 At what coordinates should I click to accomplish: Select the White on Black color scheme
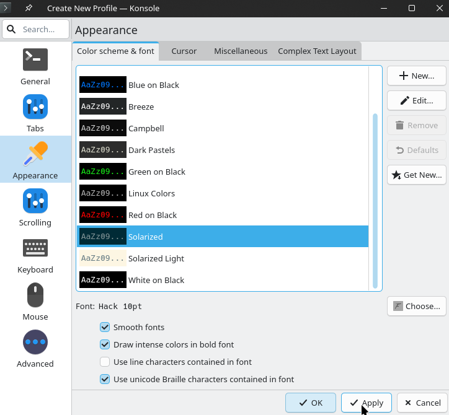[223, 280]
